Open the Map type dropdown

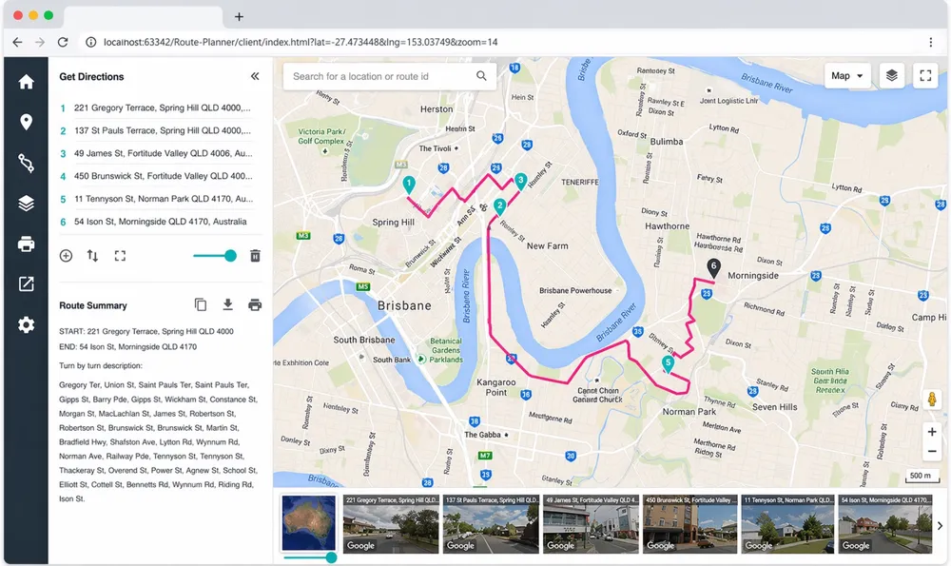[x=846, y=76]
